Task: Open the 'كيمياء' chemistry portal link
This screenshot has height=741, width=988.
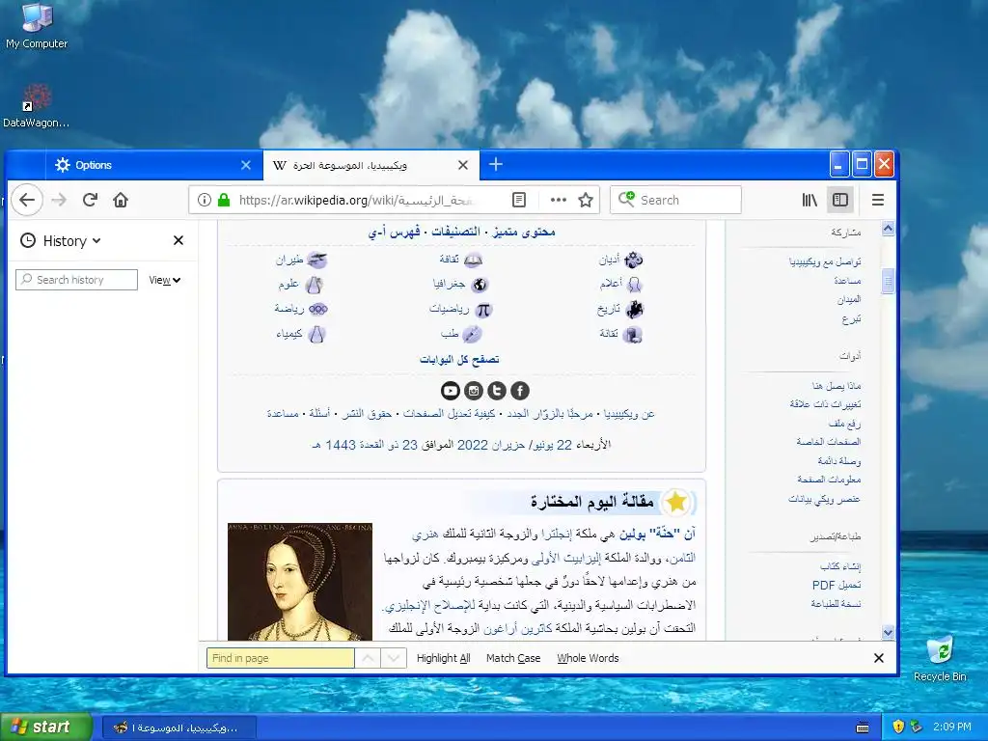Action: click(x=289, y=334)
